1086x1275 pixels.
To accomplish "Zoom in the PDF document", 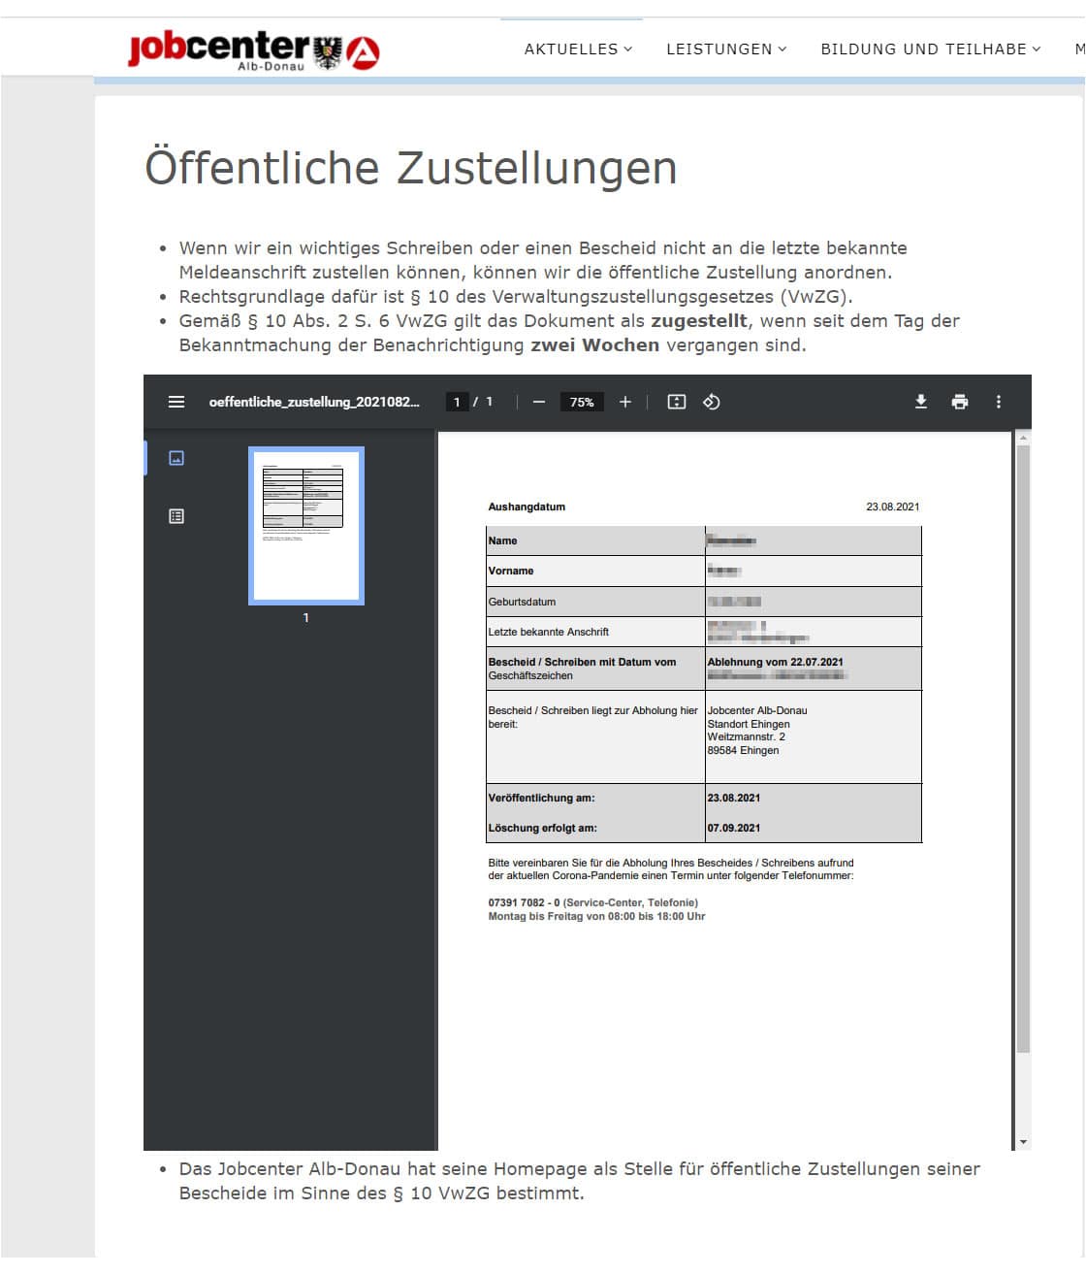I will [625, 402].
